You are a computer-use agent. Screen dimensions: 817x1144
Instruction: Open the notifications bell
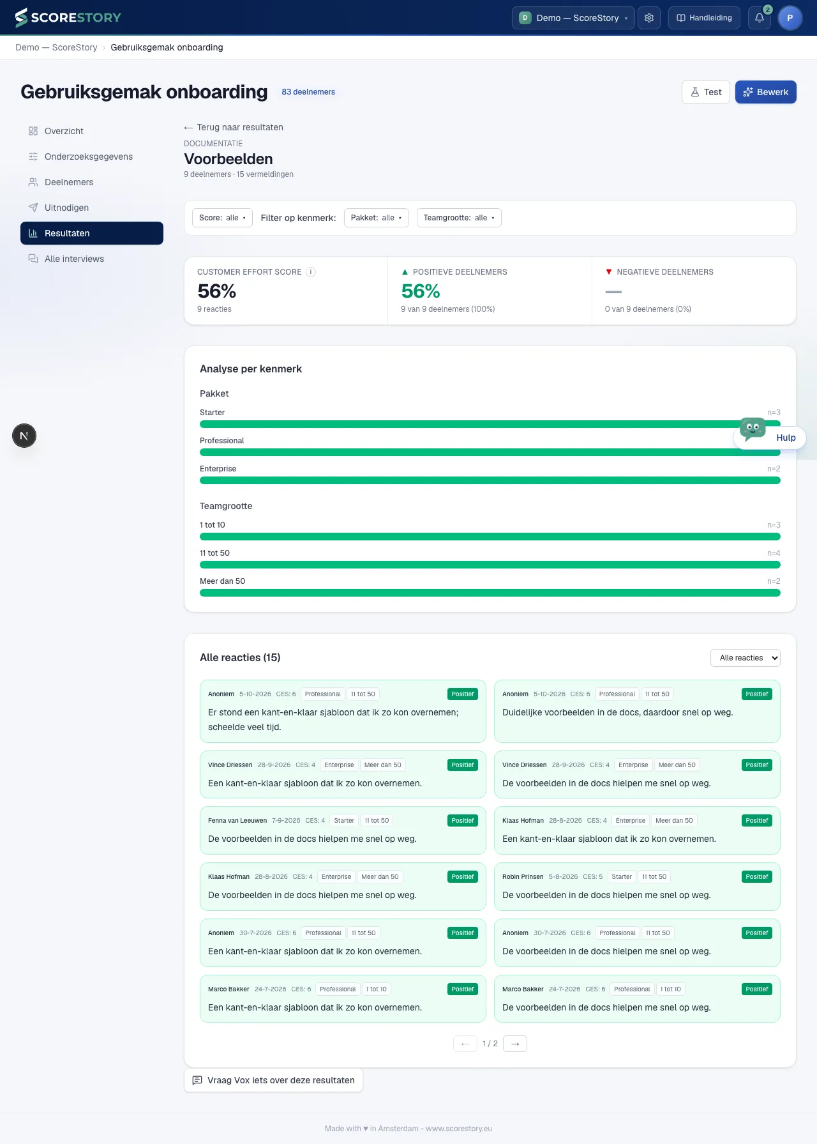760,18
